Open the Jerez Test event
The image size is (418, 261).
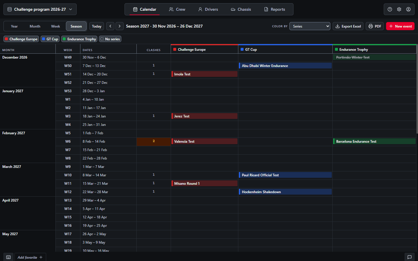point(204,116)
